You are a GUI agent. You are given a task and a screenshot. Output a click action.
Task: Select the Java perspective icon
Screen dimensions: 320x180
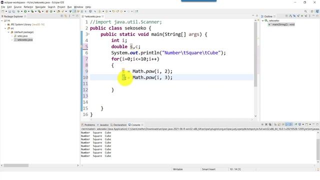[317, 11]
